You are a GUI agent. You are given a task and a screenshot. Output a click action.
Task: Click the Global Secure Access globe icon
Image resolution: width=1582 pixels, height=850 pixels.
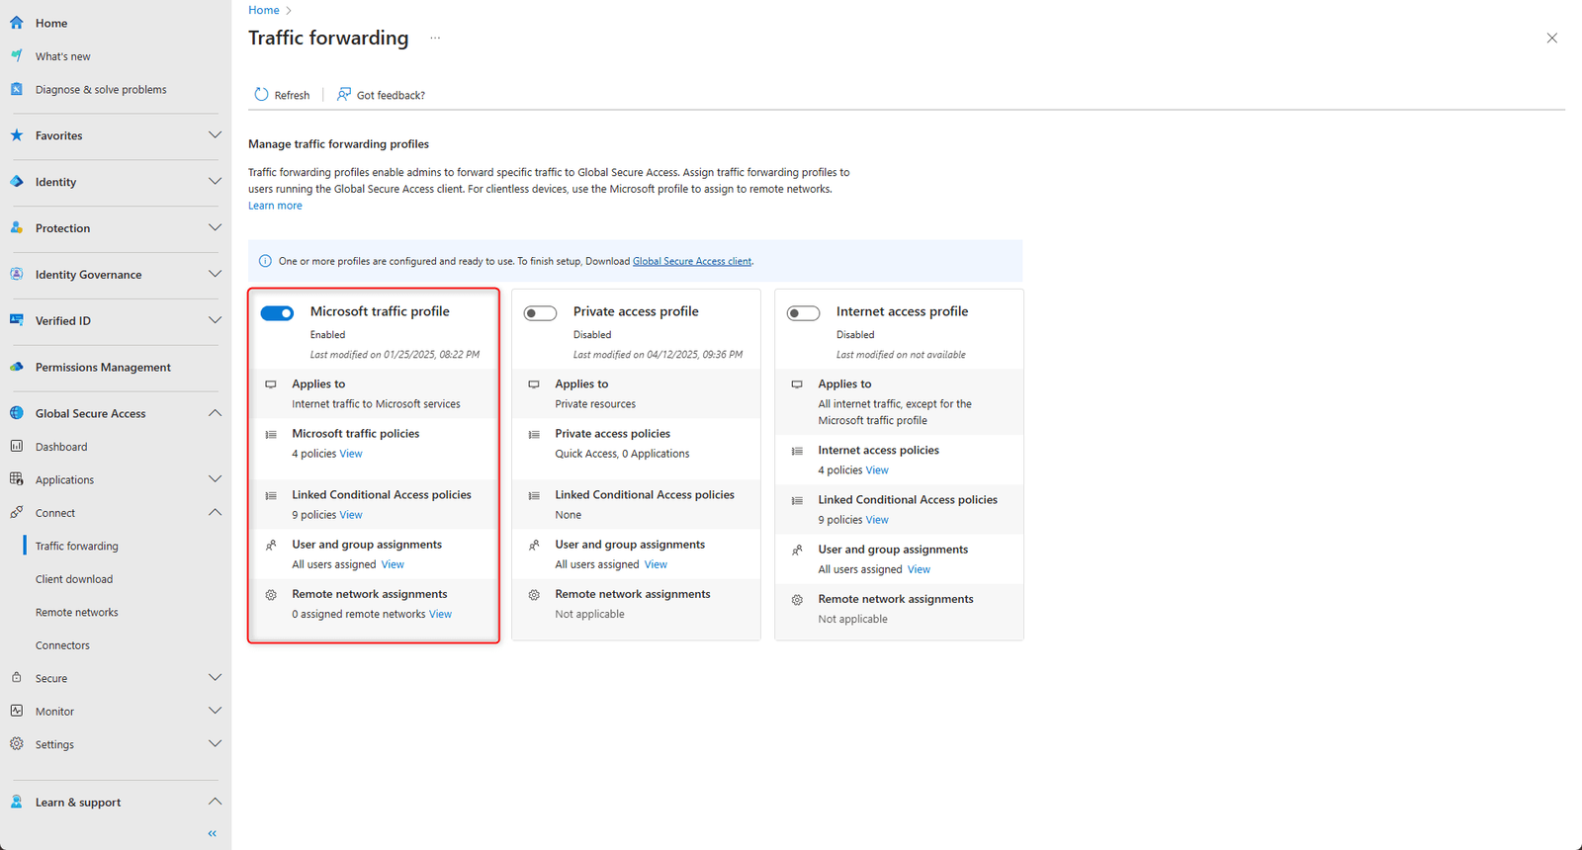click(x=17, y=413)
